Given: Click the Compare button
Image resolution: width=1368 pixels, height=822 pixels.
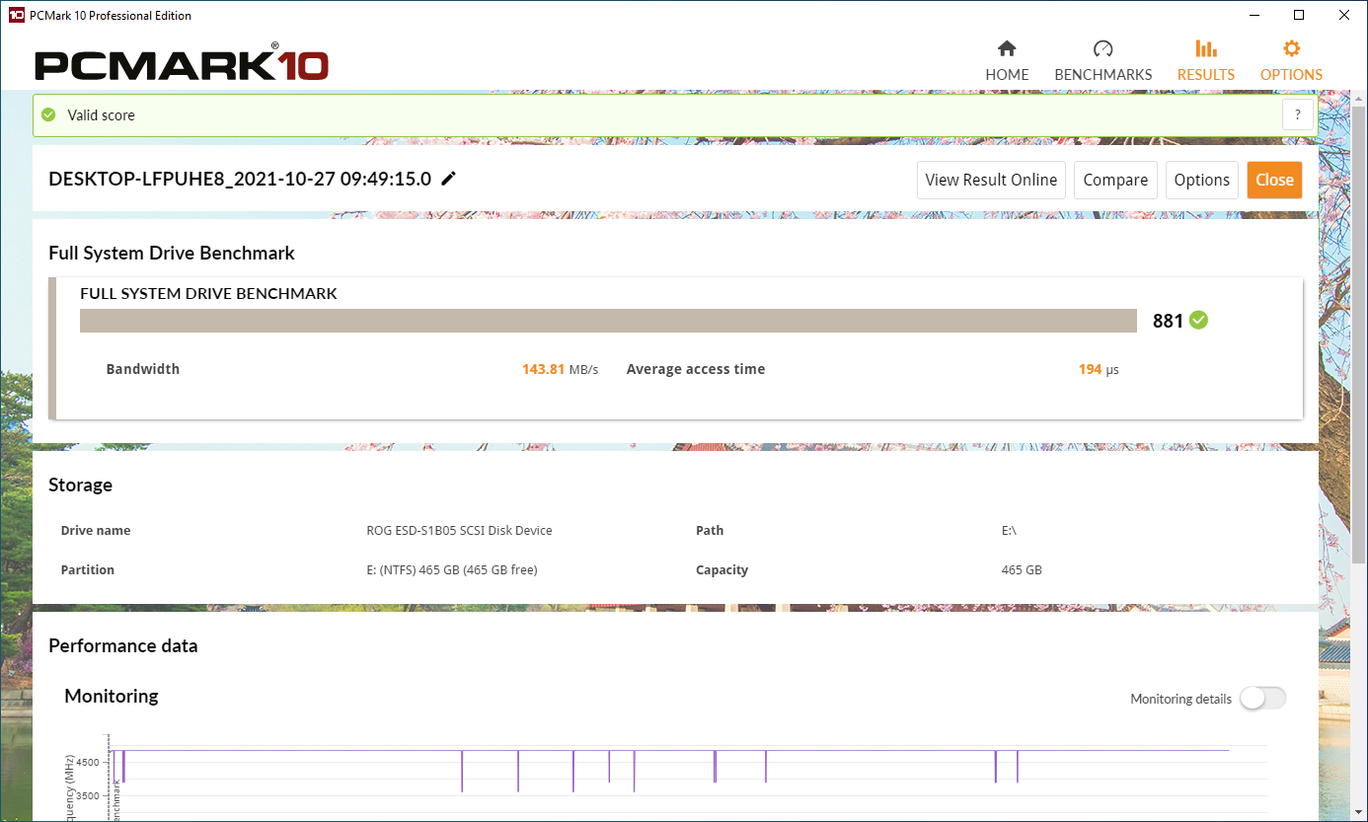Looking at the screenshot, I should 1115,180.
